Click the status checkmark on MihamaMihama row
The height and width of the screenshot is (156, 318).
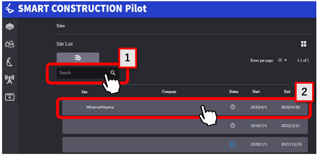coord(233,107)
